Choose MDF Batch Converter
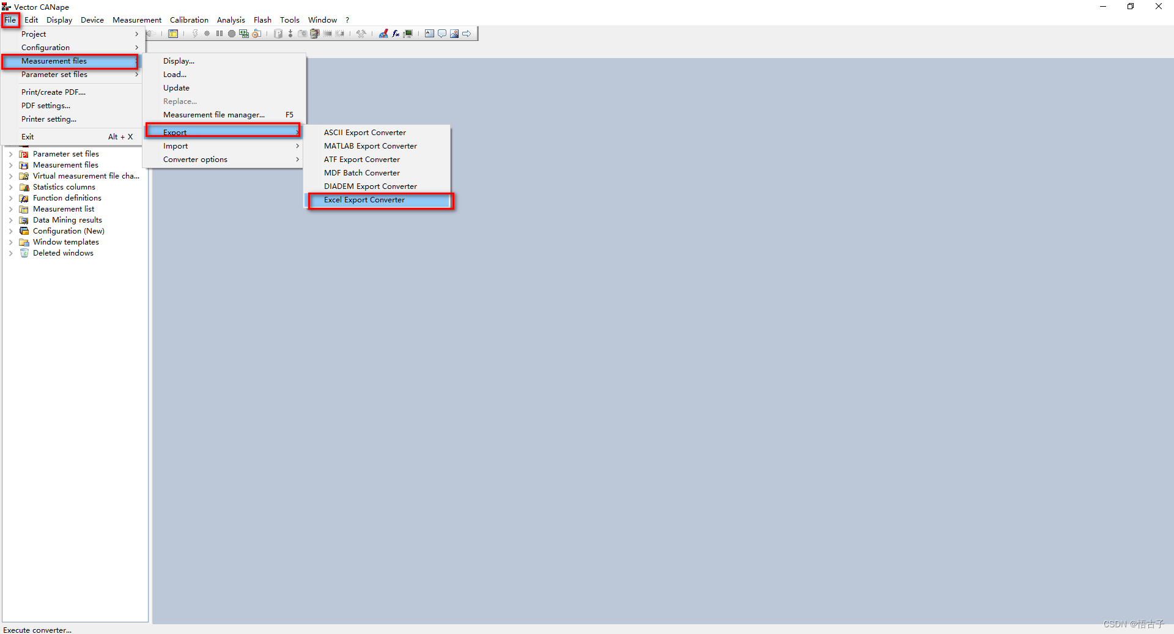Viewport: 1174px width, 634px height. (x=377, y=173)
